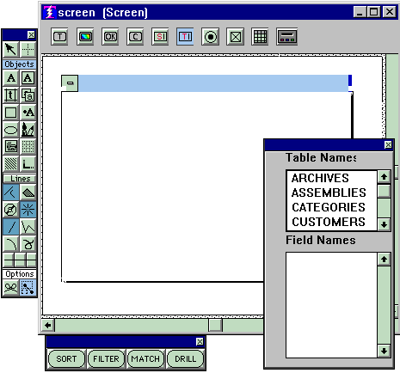
Task: Toggle the starburst line tool
Action: [x=28, y=209]
